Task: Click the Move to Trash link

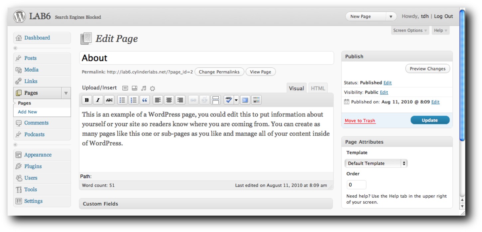Action: point(360,121)
